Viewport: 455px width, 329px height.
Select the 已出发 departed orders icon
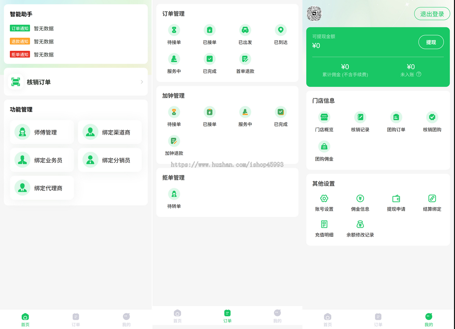click(245, 30)
